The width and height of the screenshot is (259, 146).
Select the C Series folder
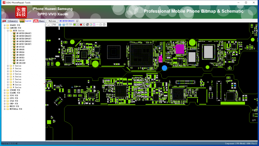tap(17, 79)
